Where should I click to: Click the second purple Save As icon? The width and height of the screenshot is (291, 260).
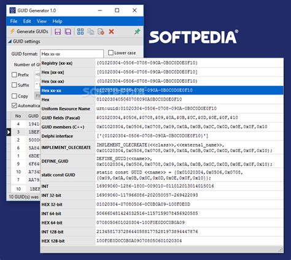pyautogui.click(x=68, y=32)
